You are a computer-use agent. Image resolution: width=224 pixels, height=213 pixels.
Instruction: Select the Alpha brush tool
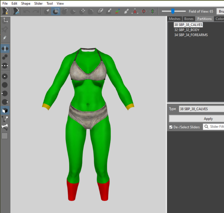pyautogui.click(x=126, y=11)
